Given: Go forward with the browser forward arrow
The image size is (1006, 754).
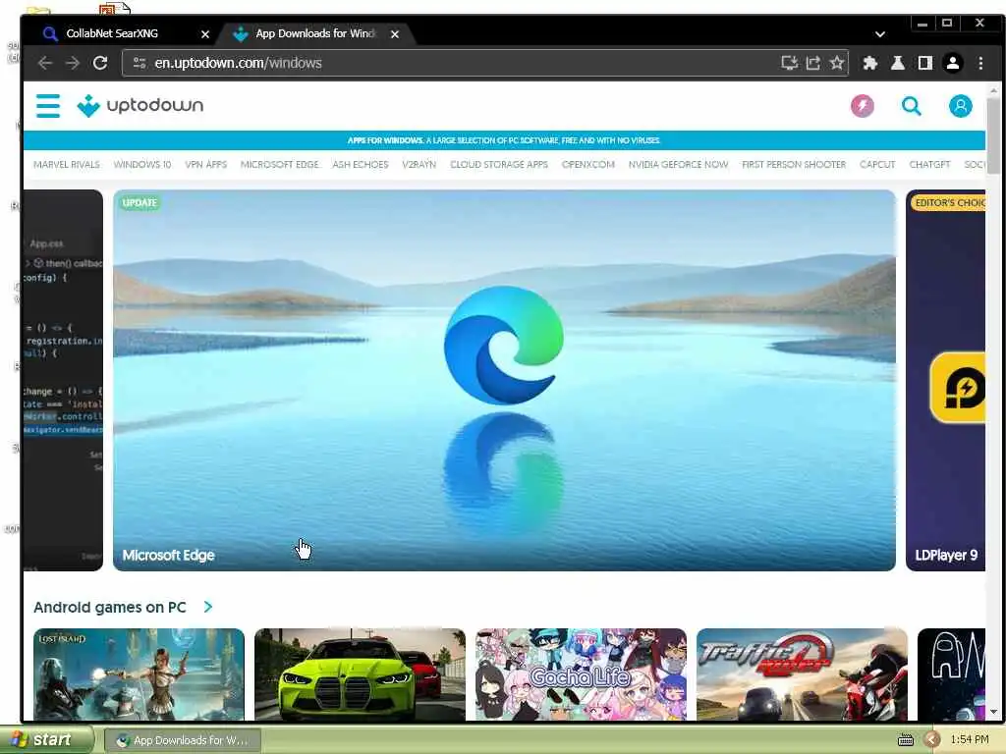Looking at the screenshot, I should tap(73, 63).
